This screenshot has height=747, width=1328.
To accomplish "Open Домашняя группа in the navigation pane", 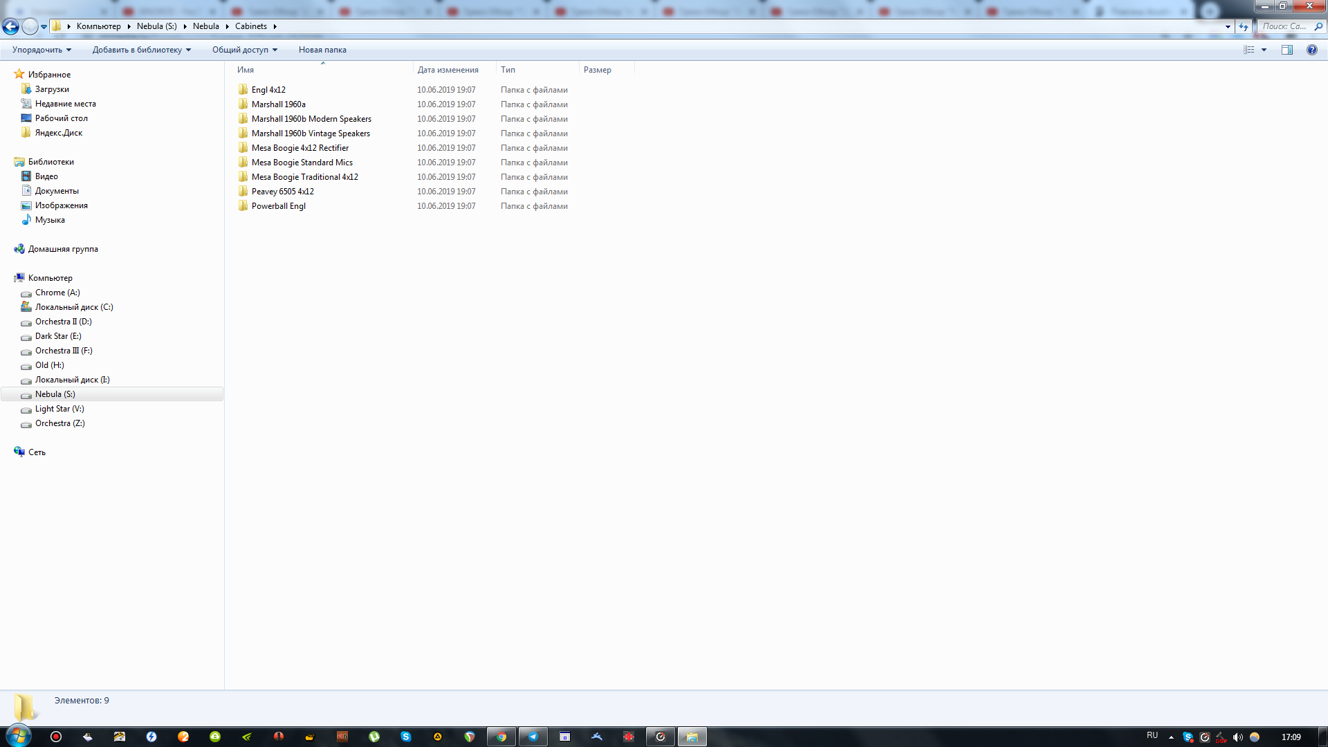I will [63, 249].
